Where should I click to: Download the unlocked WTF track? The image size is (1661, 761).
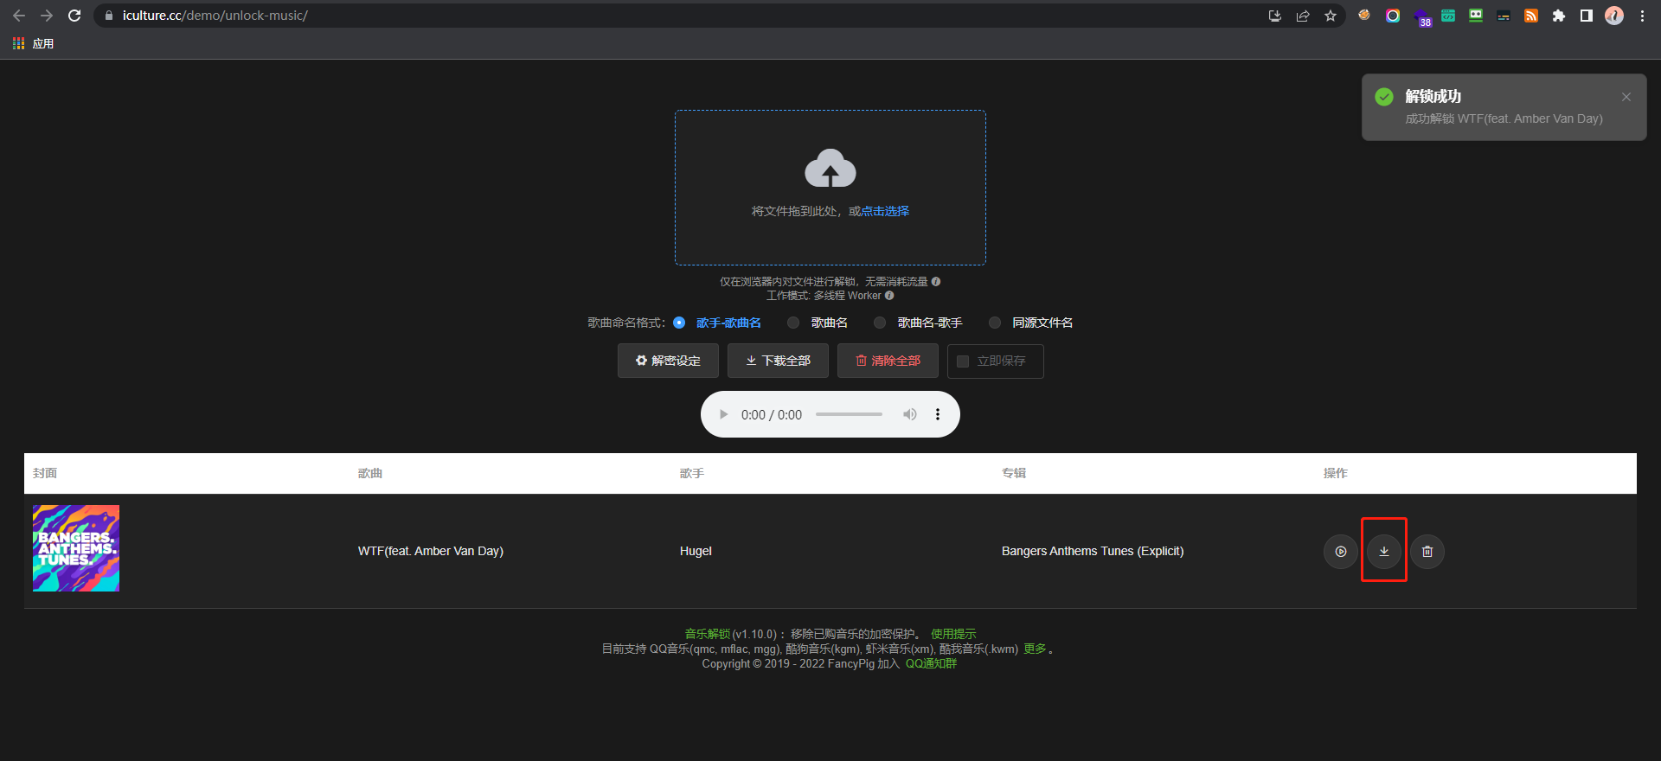(1384, 552)
